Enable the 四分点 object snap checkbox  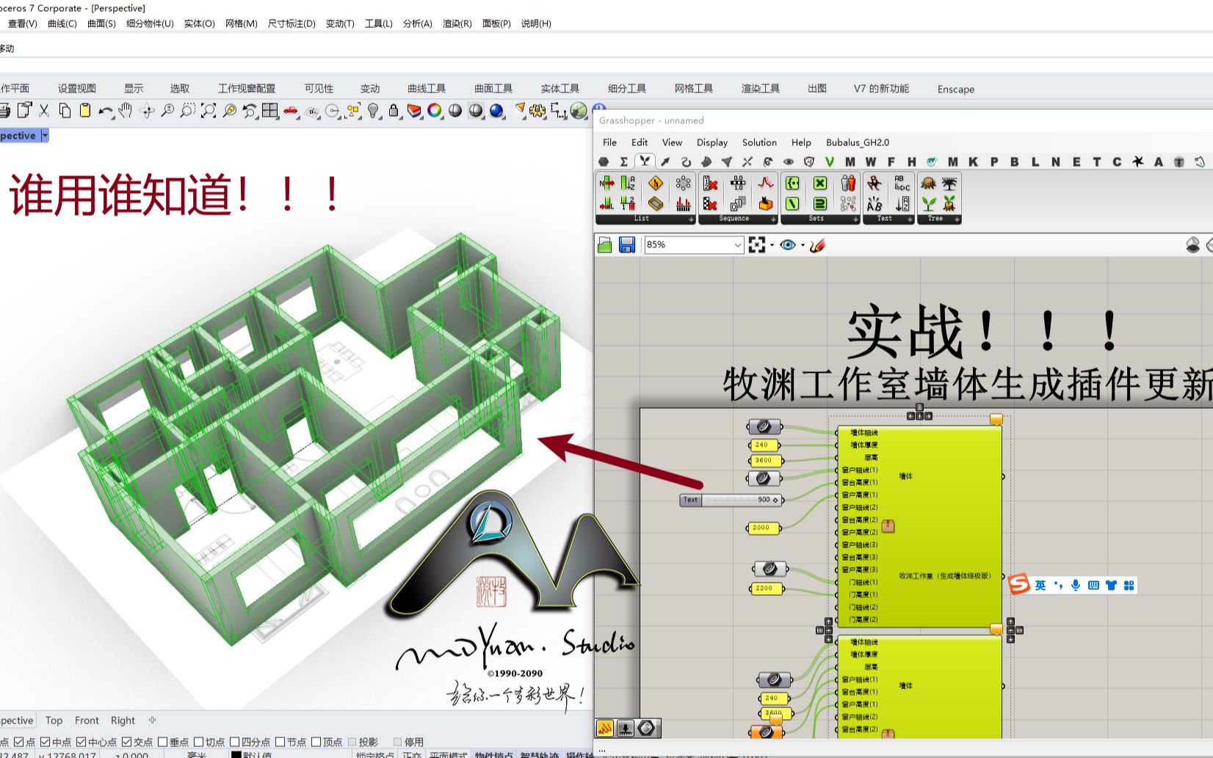pyautogui.click(x=235, y=742)
